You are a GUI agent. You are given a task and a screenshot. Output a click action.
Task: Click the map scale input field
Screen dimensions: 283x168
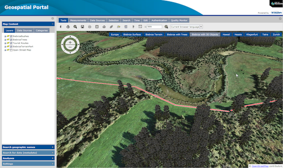pyautogui.click(x=154, y=27)
